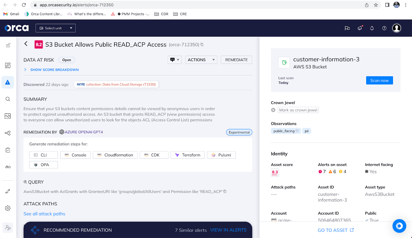This screenshot has width=412, height=238.
Task: Toggle Mark as crown jewel for the asset
Action: (298, 110)
